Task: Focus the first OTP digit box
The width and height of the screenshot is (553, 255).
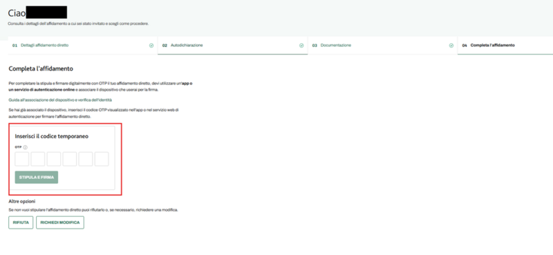Action: [x=22, y=159]
